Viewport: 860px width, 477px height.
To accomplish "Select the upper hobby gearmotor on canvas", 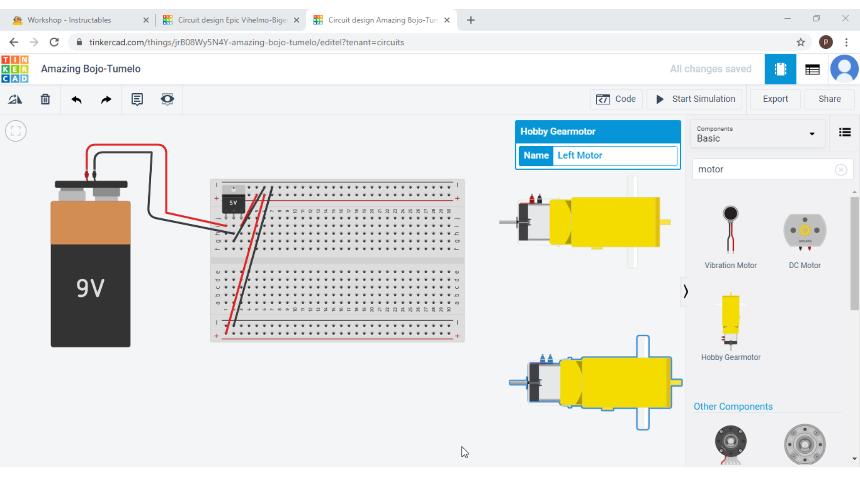I will tap(586, 222).
